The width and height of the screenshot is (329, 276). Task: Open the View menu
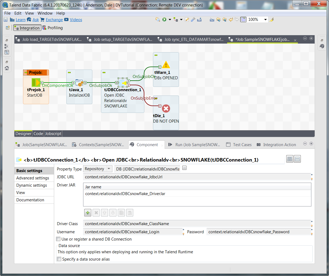[x=30, y=13]
